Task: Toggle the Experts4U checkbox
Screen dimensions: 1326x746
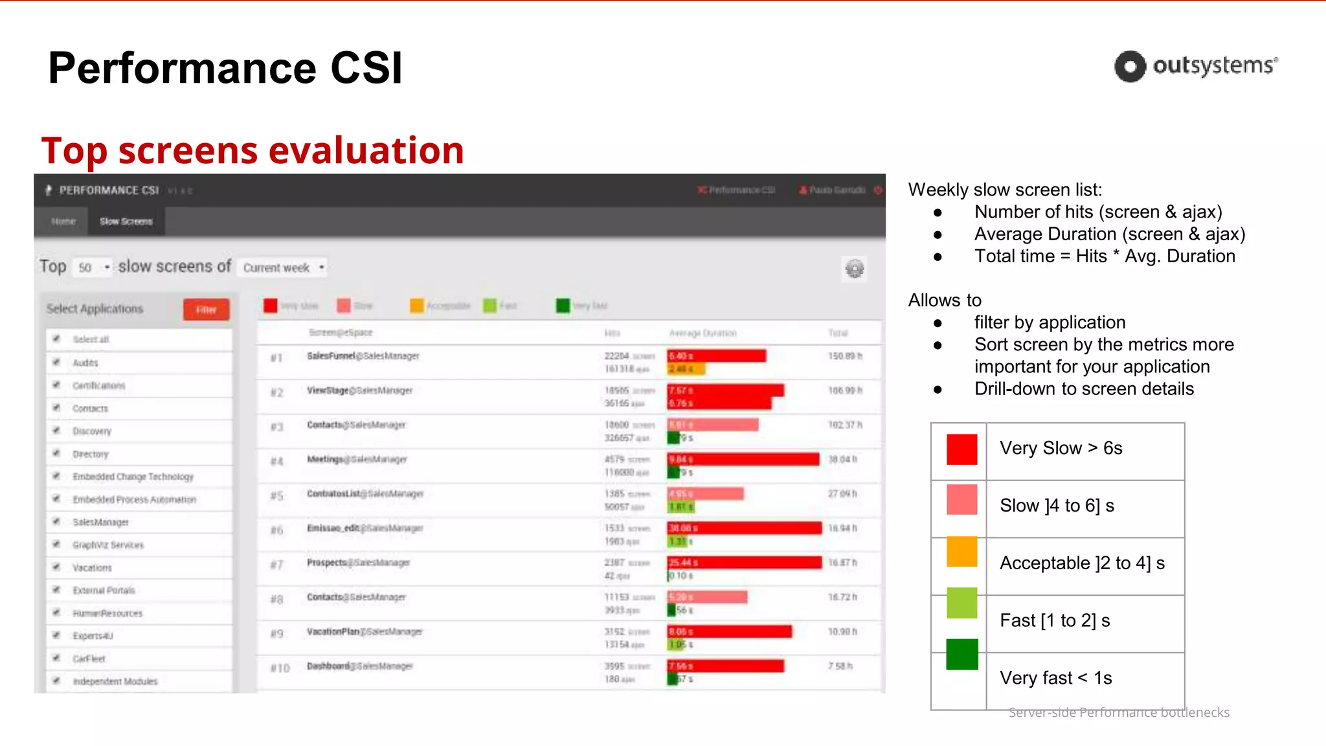Action: (x=56, y=635)
